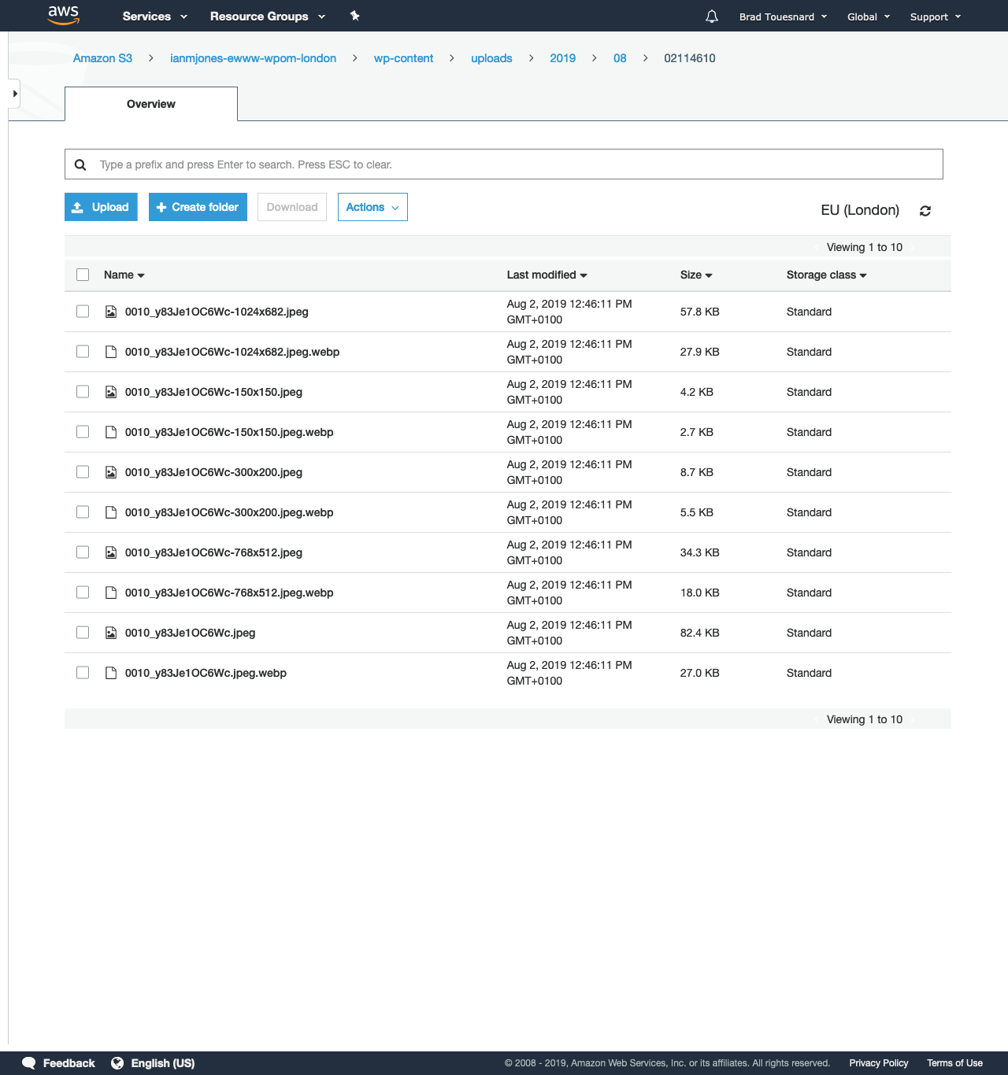The height and width of the screenshot is (1075, 1008).
Task: Check the box for 0010_y83Je1OC6Wc-150x150.jpeg
Action: click(x=83, y=392)
